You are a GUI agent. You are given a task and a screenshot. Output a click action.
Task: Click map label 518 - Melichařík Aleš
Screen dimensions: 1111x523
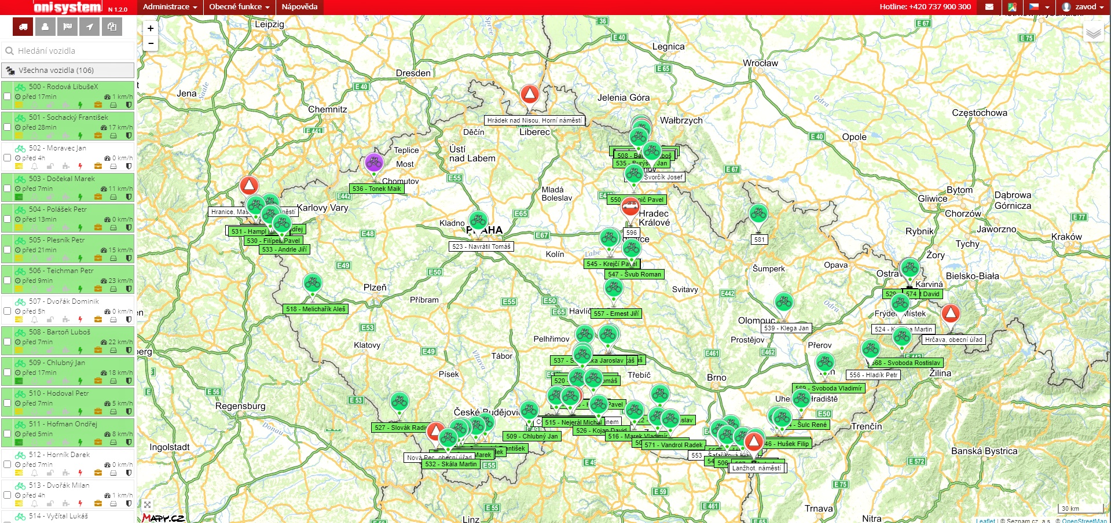point(316,309)
